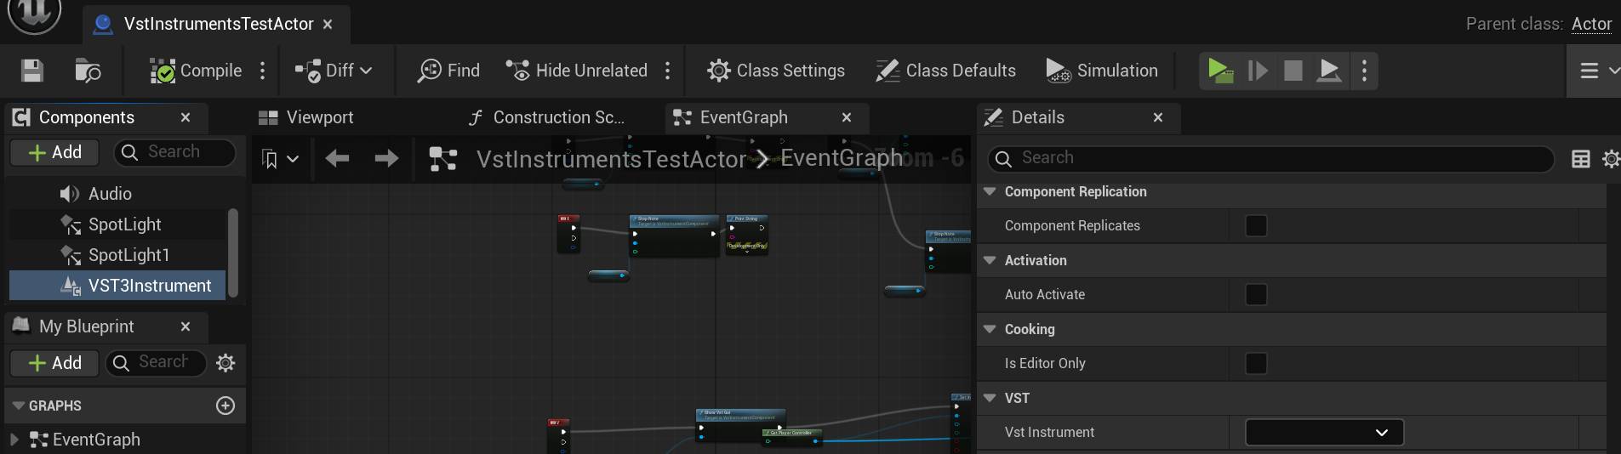The image size is (1621, 454).
Task: Toggle Auto Activate checkbox
Action: 1256,295
